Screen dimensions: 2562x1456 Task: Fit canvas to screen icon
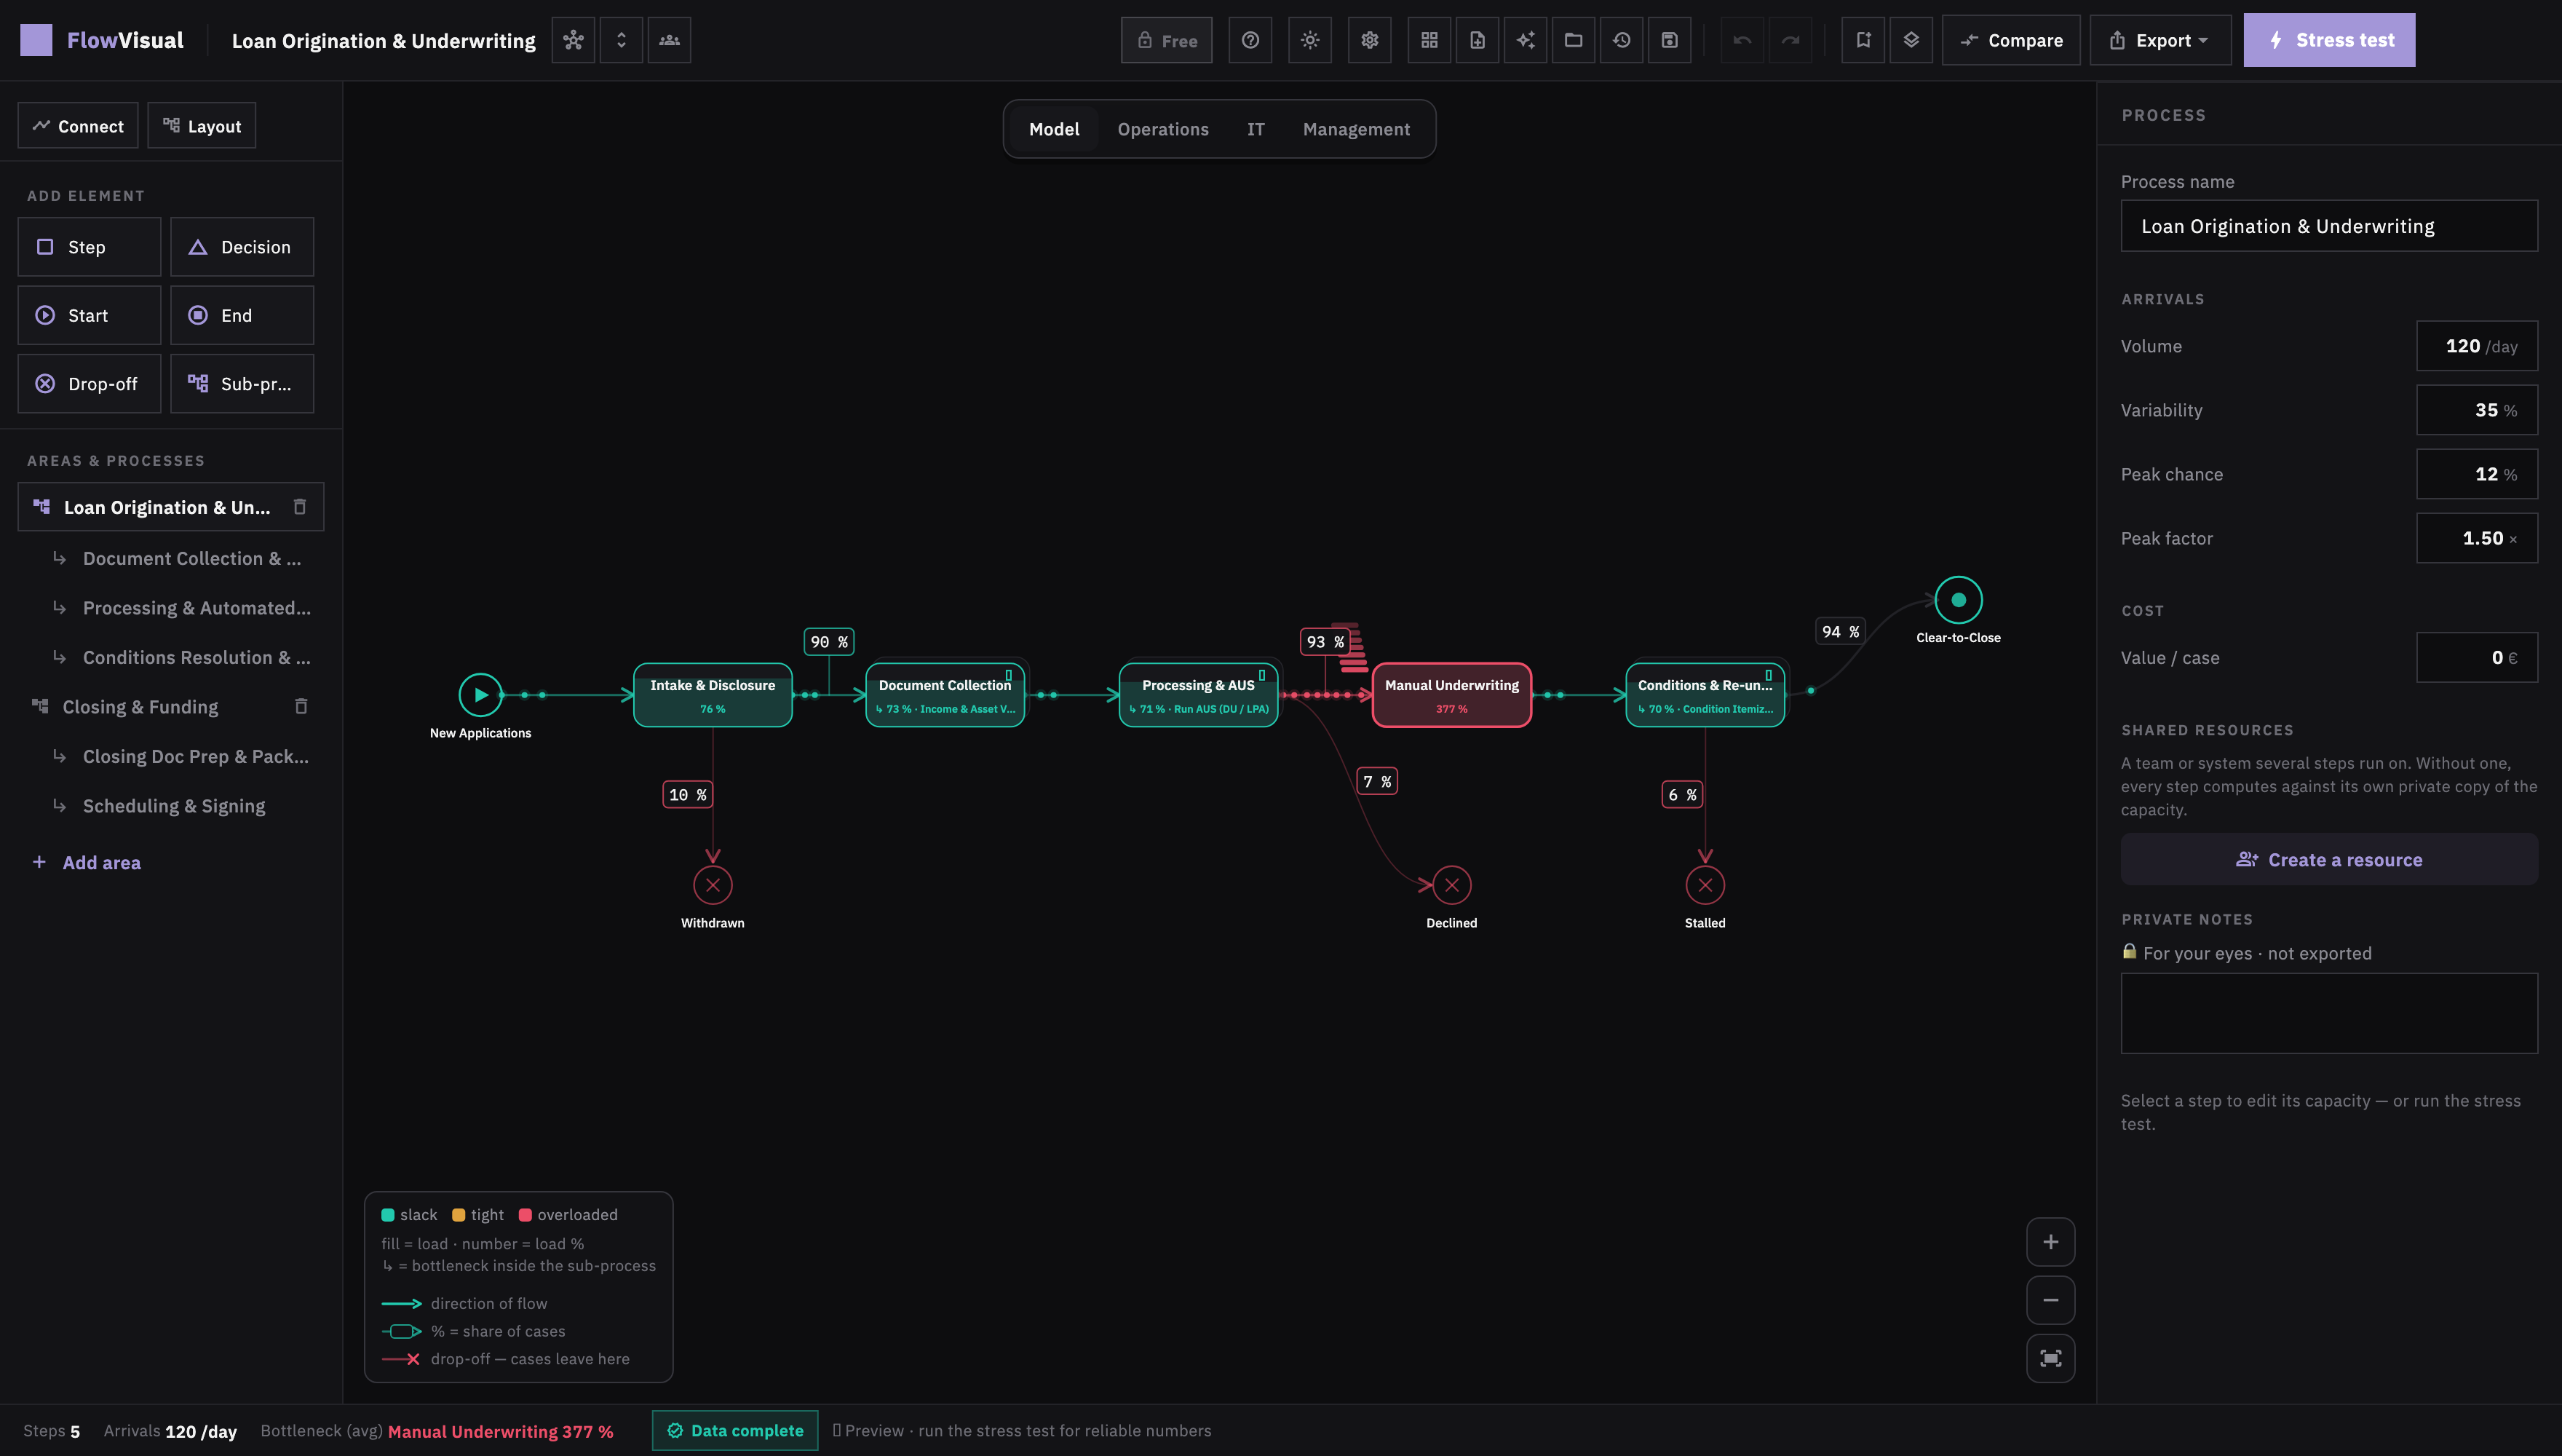pos(2050,1358)
